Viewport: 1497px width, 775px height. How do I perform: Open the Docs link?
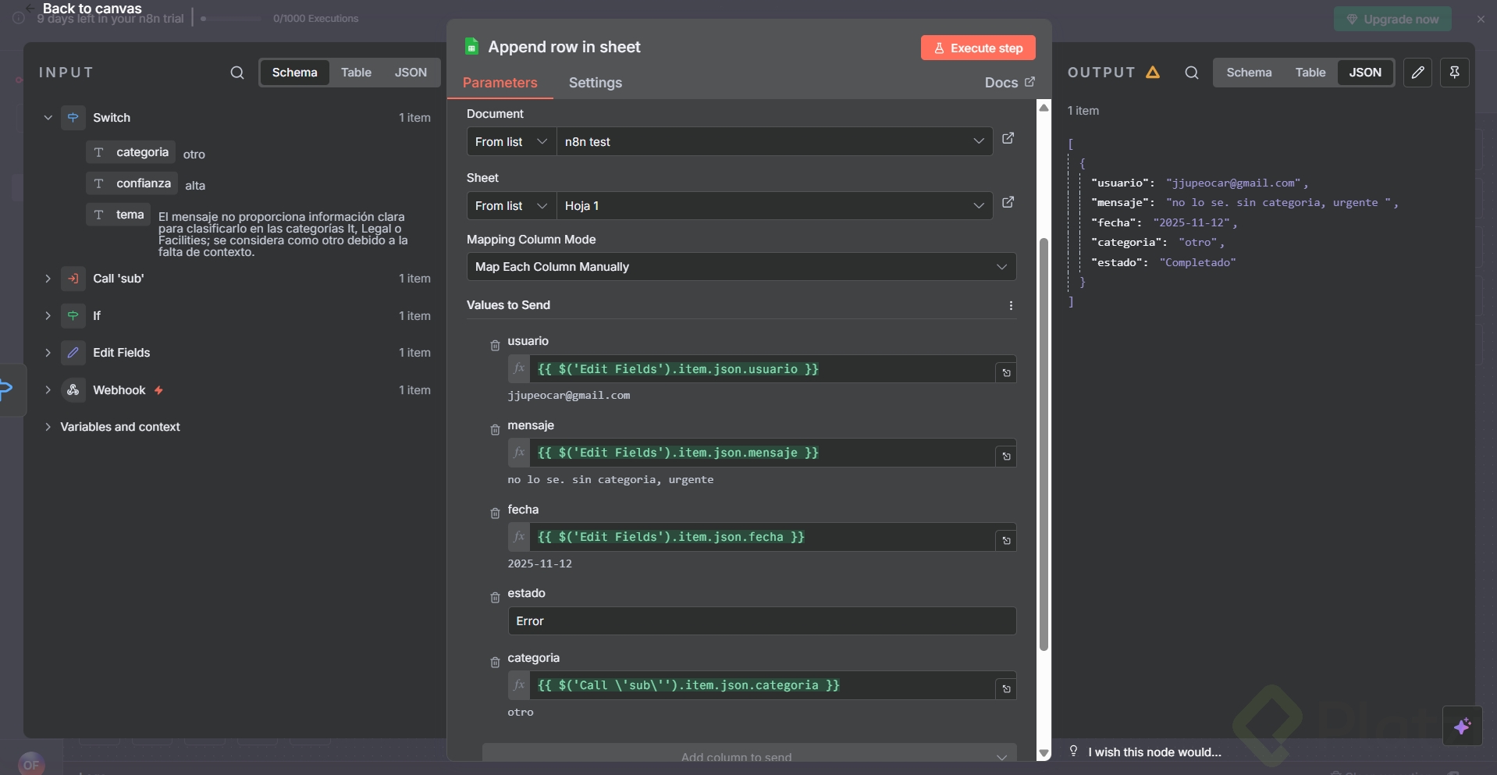[x=1009, y=83]
